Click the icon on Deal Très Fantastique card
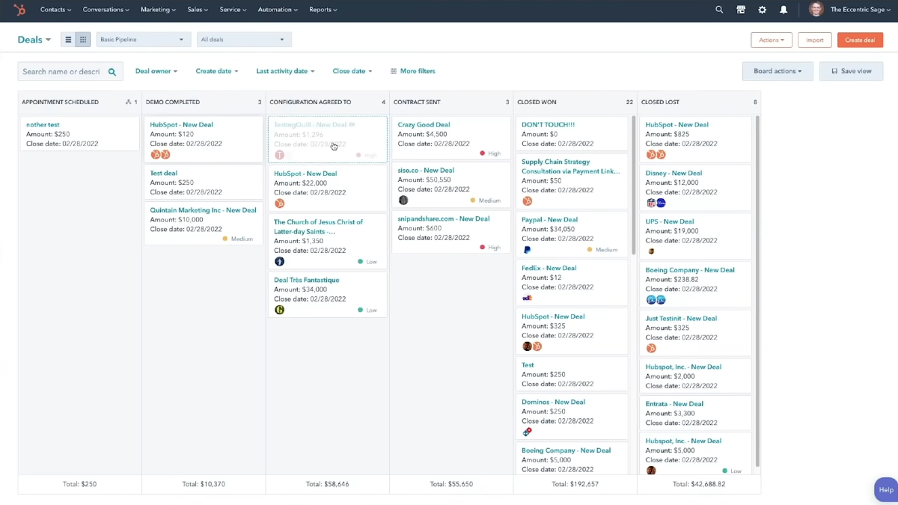This screenshot has height=505, width=898. (279, 310)
